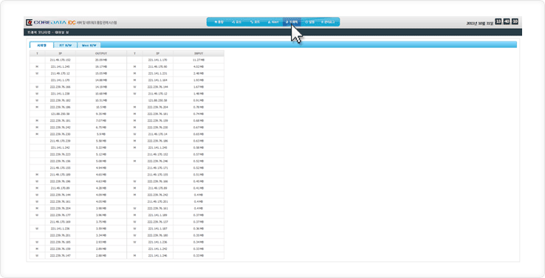The width and height of the screenshot is (545, 278).
Task: Click IP 222.239.76.147 in the last output row
Action: [60, 255]
